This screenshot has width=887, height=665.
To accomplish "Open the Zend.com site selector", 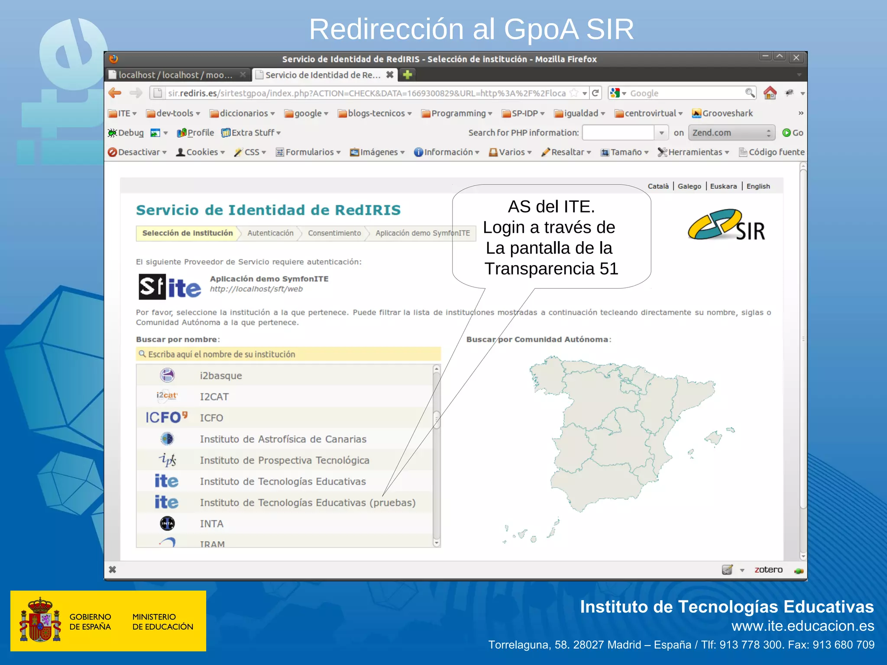I will click(732, 133).
